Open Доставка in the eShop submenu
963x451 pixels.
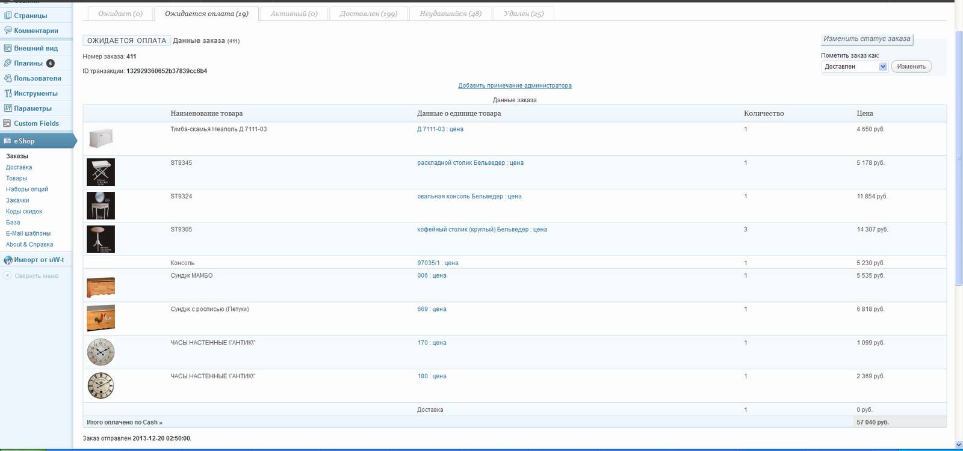click(19, 168)
